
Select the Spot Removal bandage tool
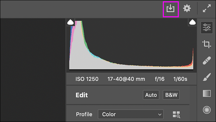[x=207, y=61]
